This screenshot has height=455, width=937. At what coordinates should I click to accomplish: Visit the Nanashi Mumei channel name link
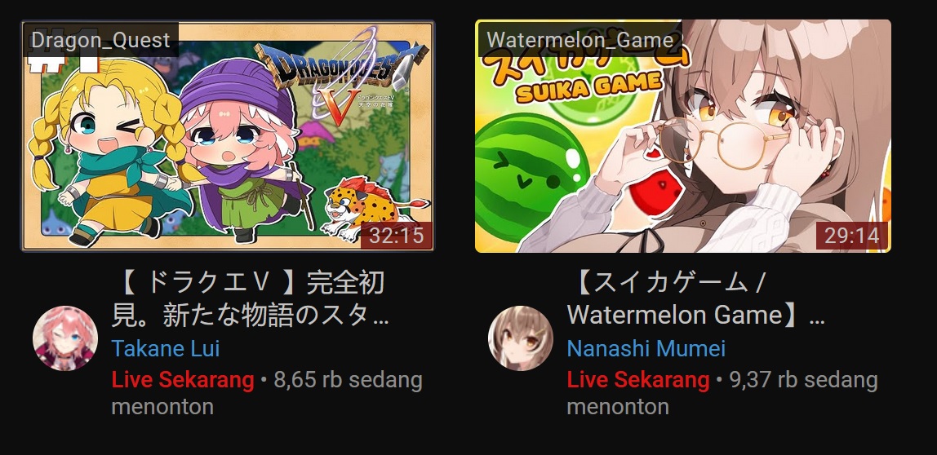[x=646, y=348]
